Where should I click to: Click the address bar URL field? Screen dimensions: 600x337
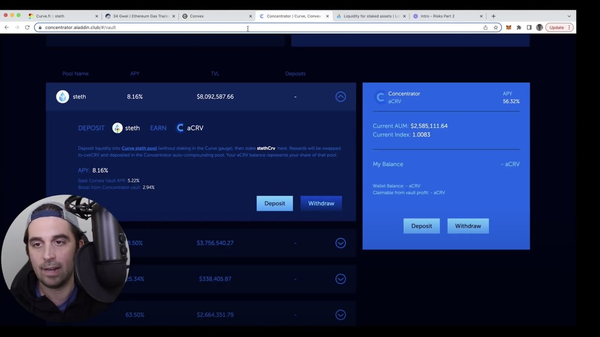click(x=187, y=27)
